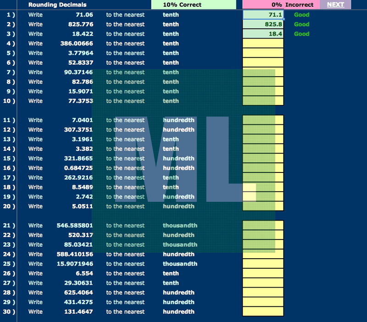Select the answer field for question 11

(x=263, y=120)
